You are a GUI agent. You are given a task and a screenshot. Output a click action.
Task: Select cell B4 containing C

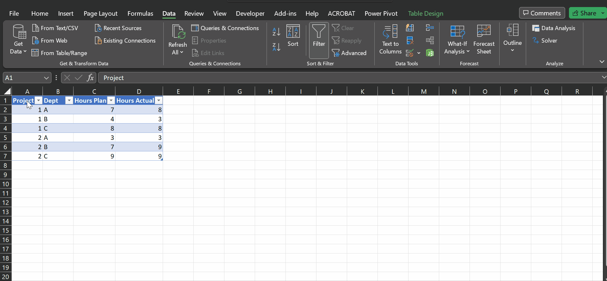58,128
